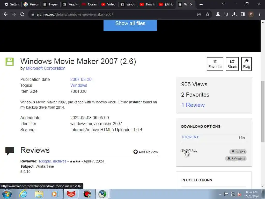
Task: Click the SHOW ALL download link
Action: 189,151
